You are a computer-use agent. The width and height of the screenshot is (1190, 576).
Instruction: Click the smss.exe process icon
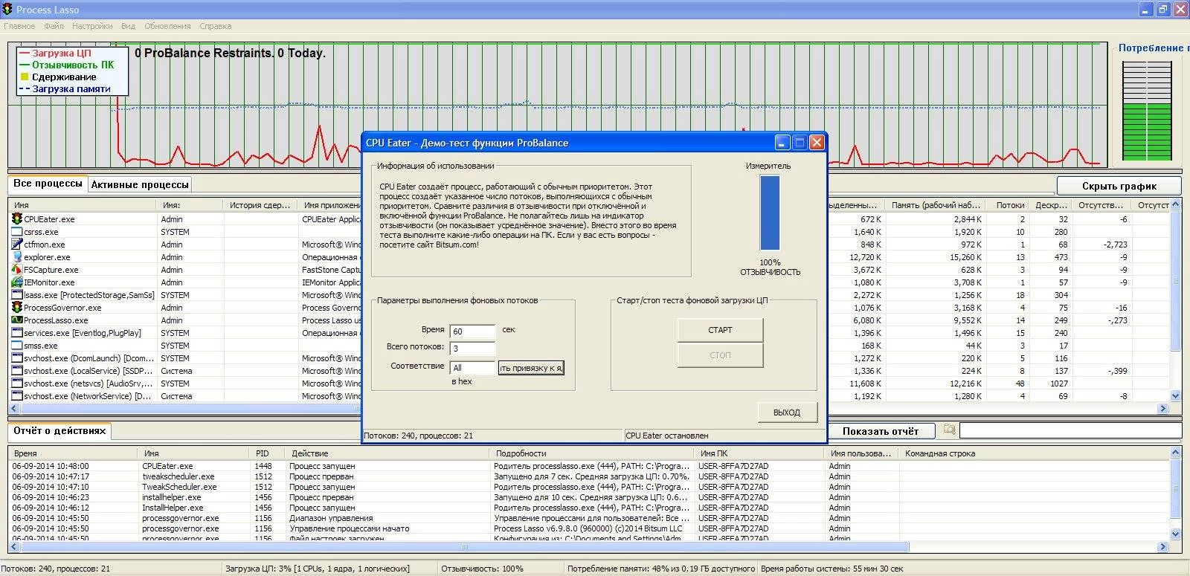(17, 345)
